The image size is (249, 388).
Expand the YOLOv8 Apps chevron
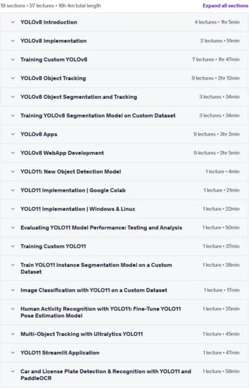[13, 134]
